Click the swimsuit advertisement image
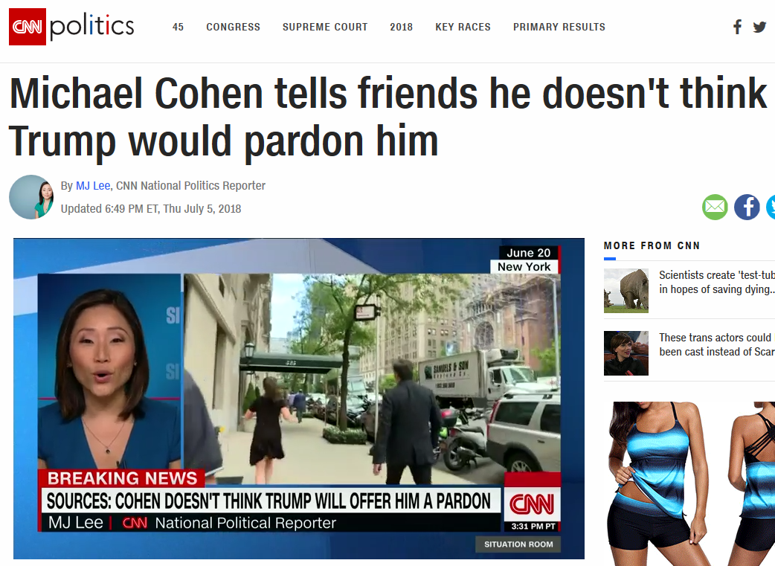This screenshot has height=566, width=775. (689, 483)
